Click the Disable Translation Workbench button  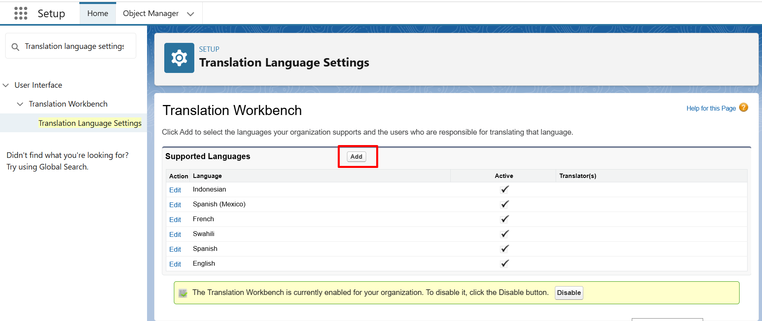[x=569, y=293]
